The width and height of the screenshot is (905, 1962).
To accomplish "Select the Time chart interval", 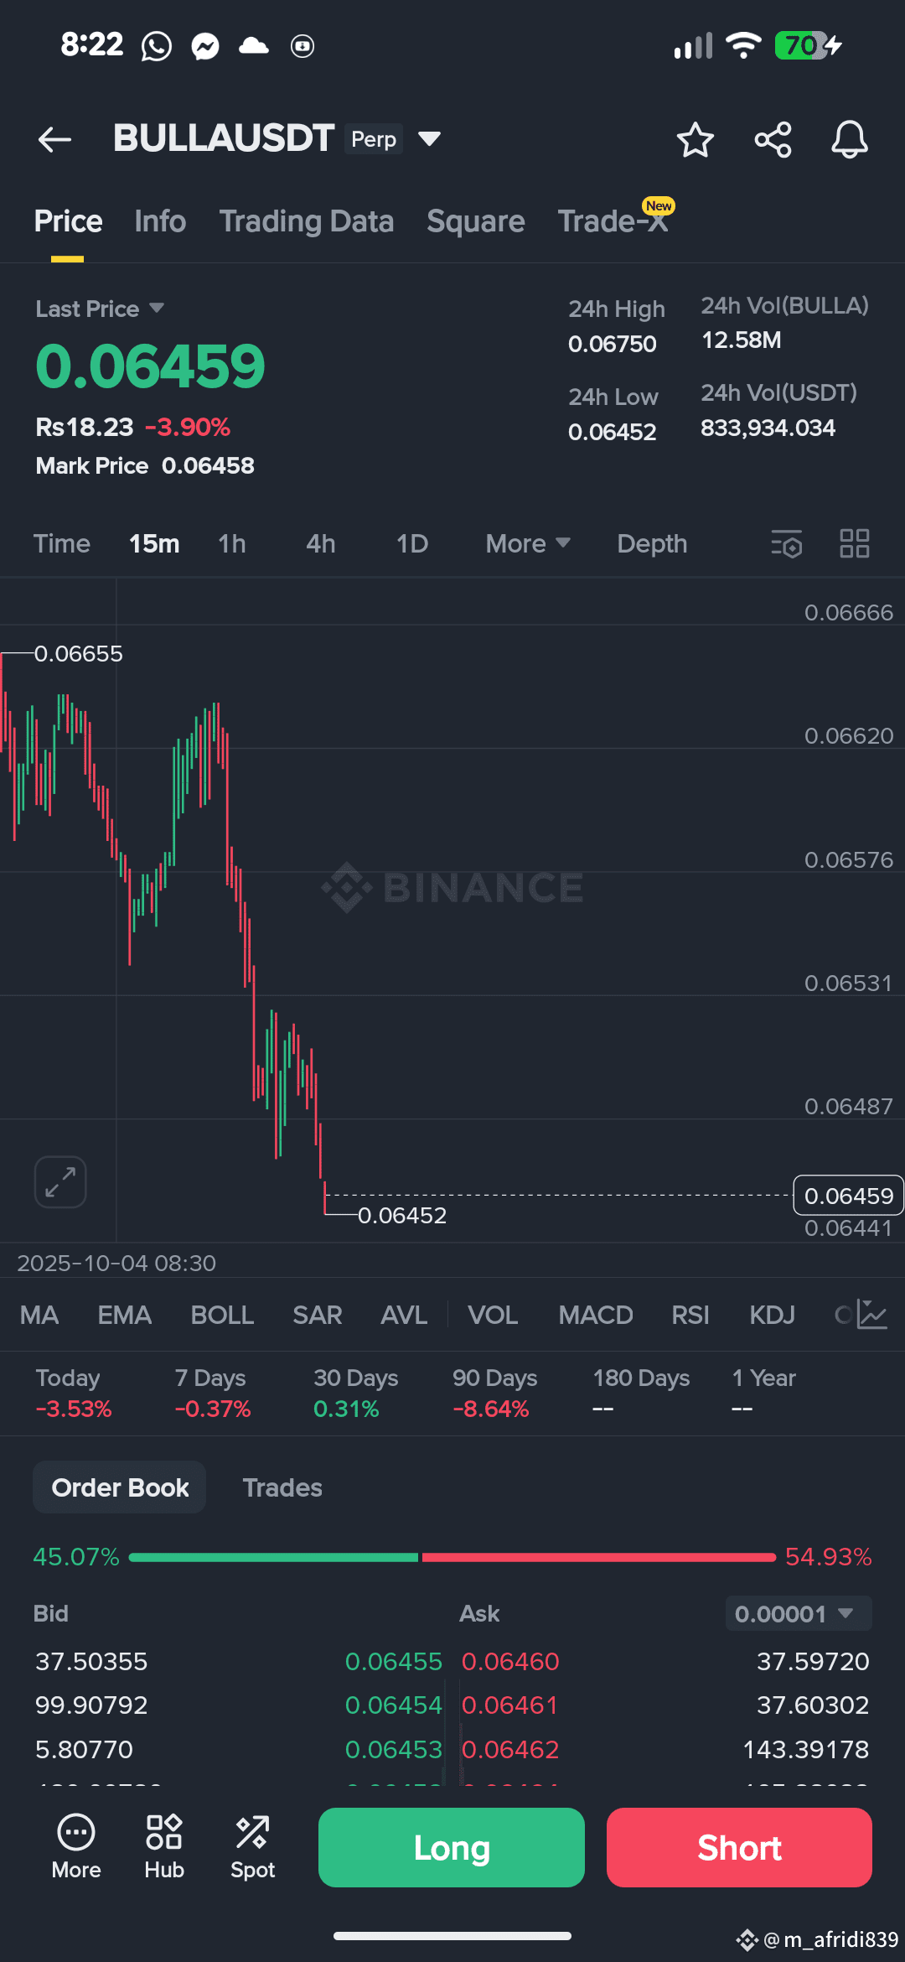I will [62, 543].
